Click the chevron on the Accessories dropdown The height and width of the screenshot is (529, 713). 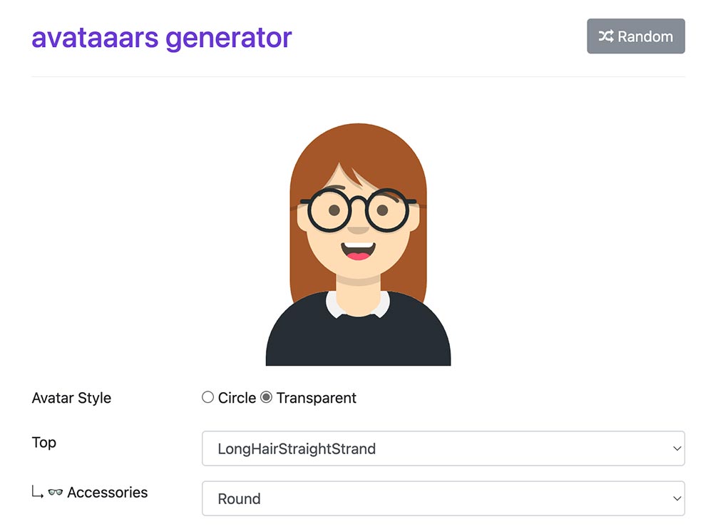click(x=676, y=498)
